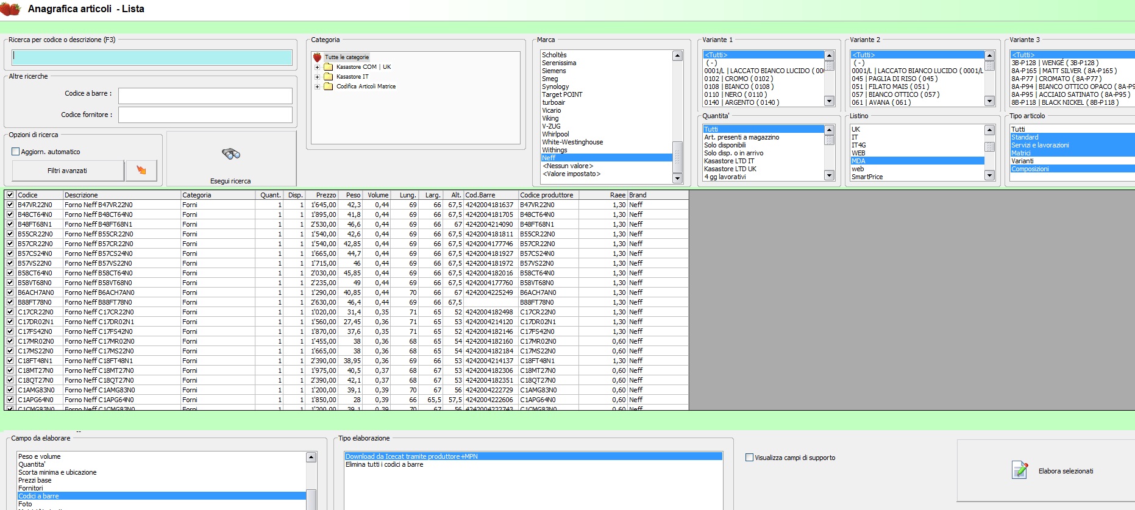Image resolution: width=1135 pixels, height=510 pixels.
Task: Toggle the select-all checkbox in table header
Action: (x=10, y=195)
